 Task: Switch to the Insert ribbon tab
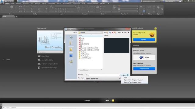click(x=12, y=4)
